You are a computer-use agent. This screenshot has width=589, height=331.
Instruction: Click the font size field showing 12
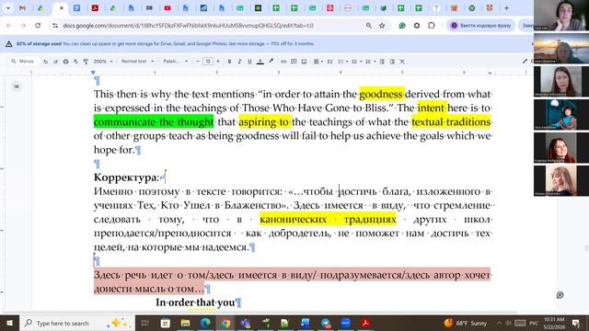(208, 62)
